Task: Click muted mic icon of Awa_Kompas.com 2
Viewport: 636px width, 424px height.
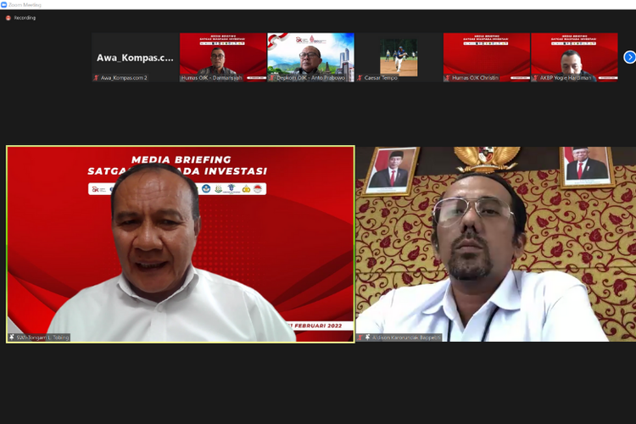Action: pyautogui.click(x=97, y=78)
